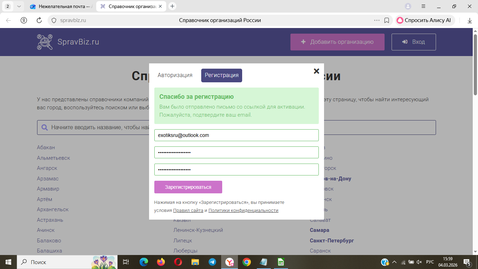Open the Альметьевск city link
Image resolution: width=478 pixels, height=269 pixels.
pyautogui.click(x=54, y=158)
